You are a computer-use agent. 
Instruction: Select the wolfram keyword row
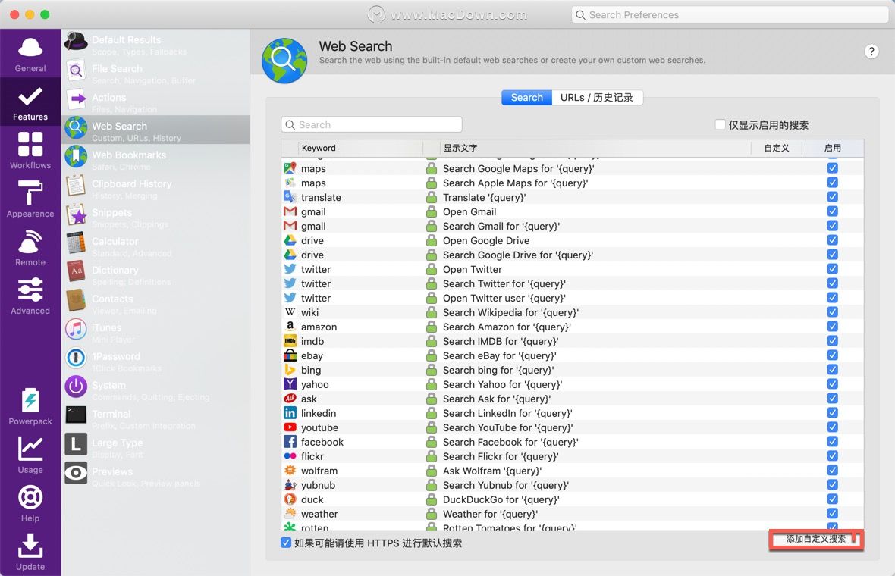tap(573, 471)
